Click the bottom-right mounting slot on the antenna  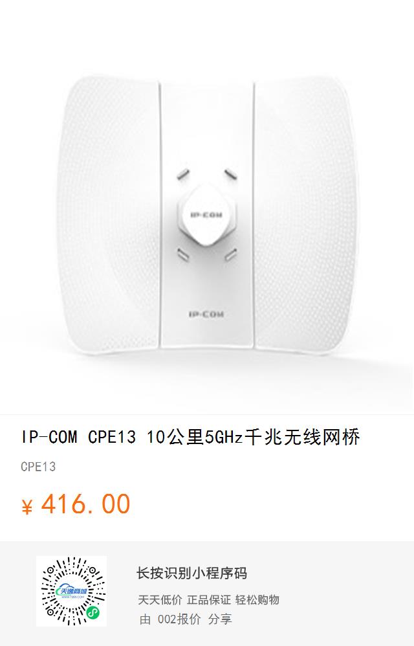pyautogui.click(x=230, y=254)
